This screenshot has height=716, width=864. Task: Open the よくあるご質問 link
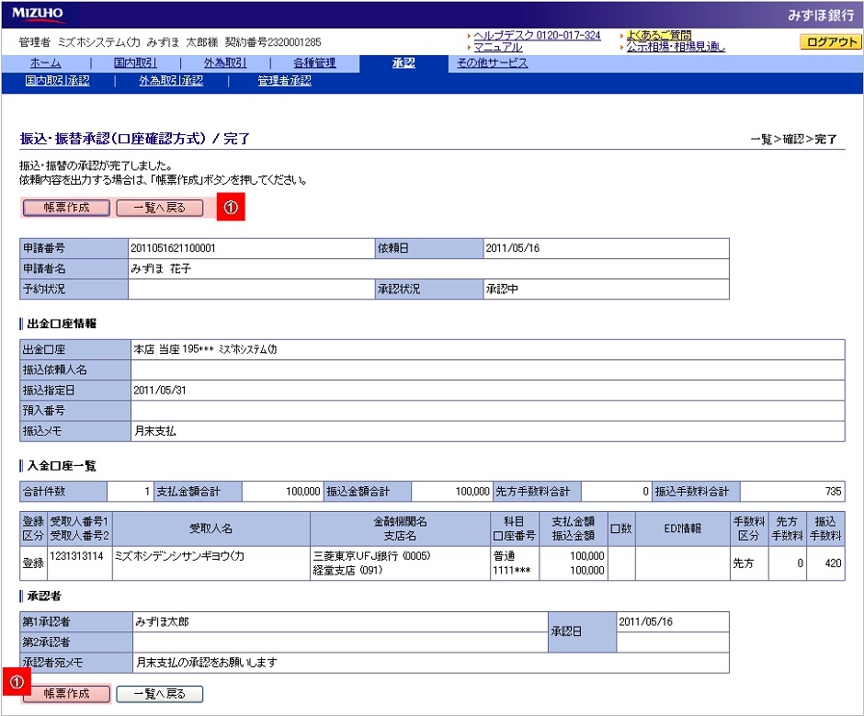tap(659, 35)
